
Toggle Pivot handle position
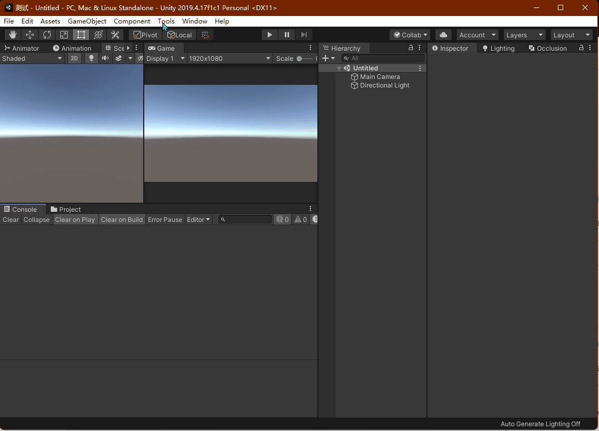[145, 35]
